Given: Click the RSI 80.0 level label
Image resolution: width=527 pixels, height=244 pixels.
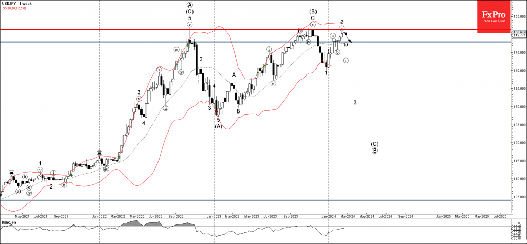Looking at the screenshot, I should (517, 223).
